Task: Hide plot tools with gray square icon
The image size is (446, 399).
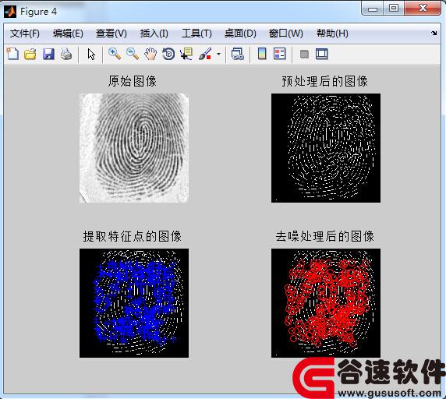Action: click(x=304, y=54)
